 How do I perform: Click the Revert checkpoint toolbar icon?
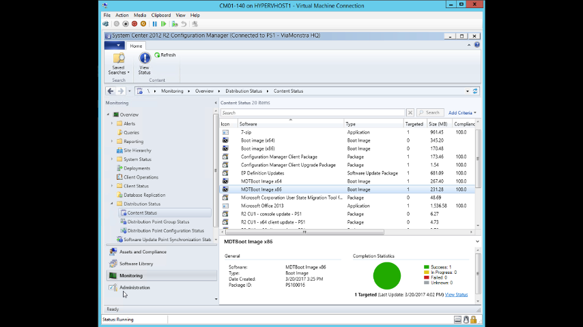coord(184,24)
